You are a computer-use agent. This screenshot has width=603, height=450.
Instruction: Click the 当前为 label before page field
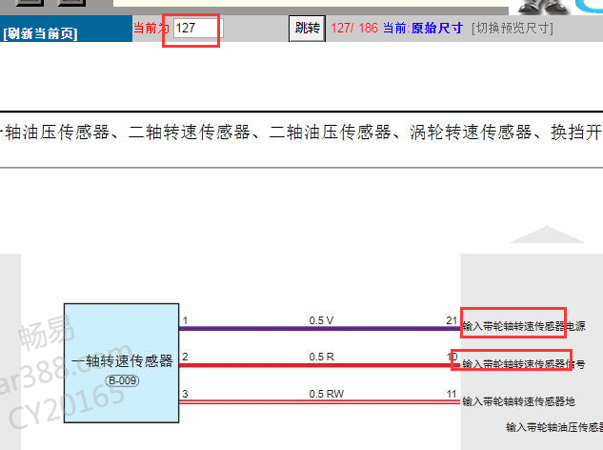(x=151, y=28)
